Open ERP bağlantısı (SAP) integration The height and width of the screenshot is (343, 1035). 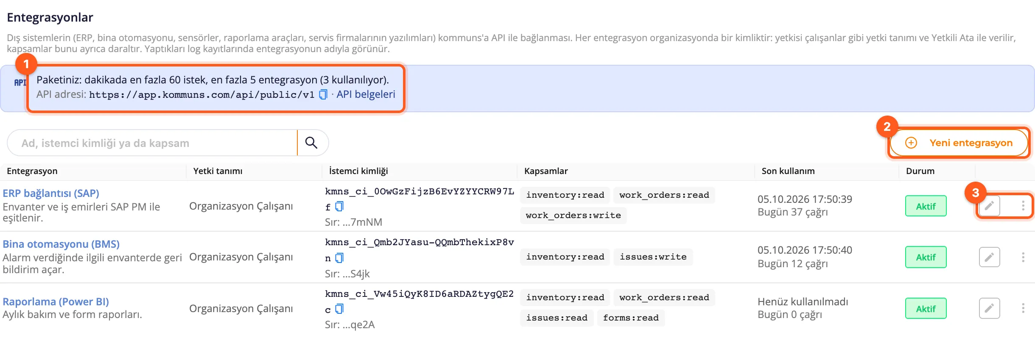click(x=51, y=193)
